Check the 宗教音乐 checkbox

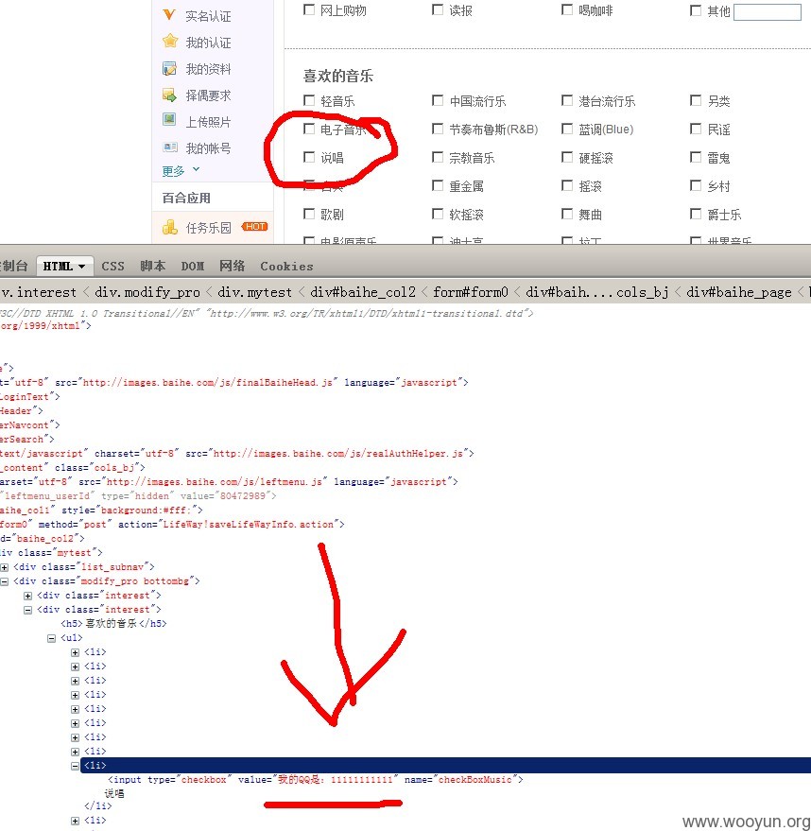pyautogui.click(x=438, y=157)
